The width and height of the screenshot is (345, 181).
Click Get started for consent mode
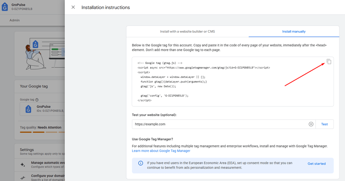point(316,164)
